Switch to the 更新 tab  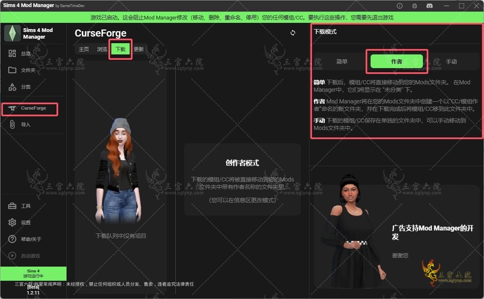[x=139, y=49]
